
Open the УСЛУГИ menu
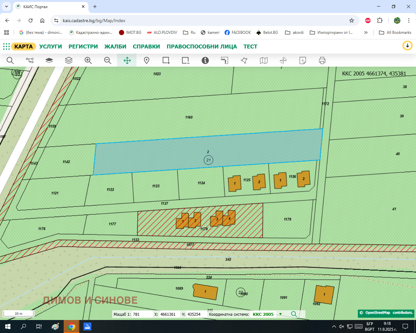coord(50,47)
